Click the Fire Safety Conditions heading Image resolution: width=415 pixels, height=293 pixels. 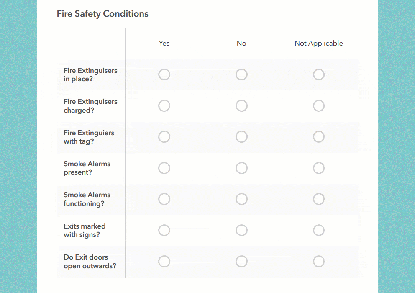tap(102, 13)
